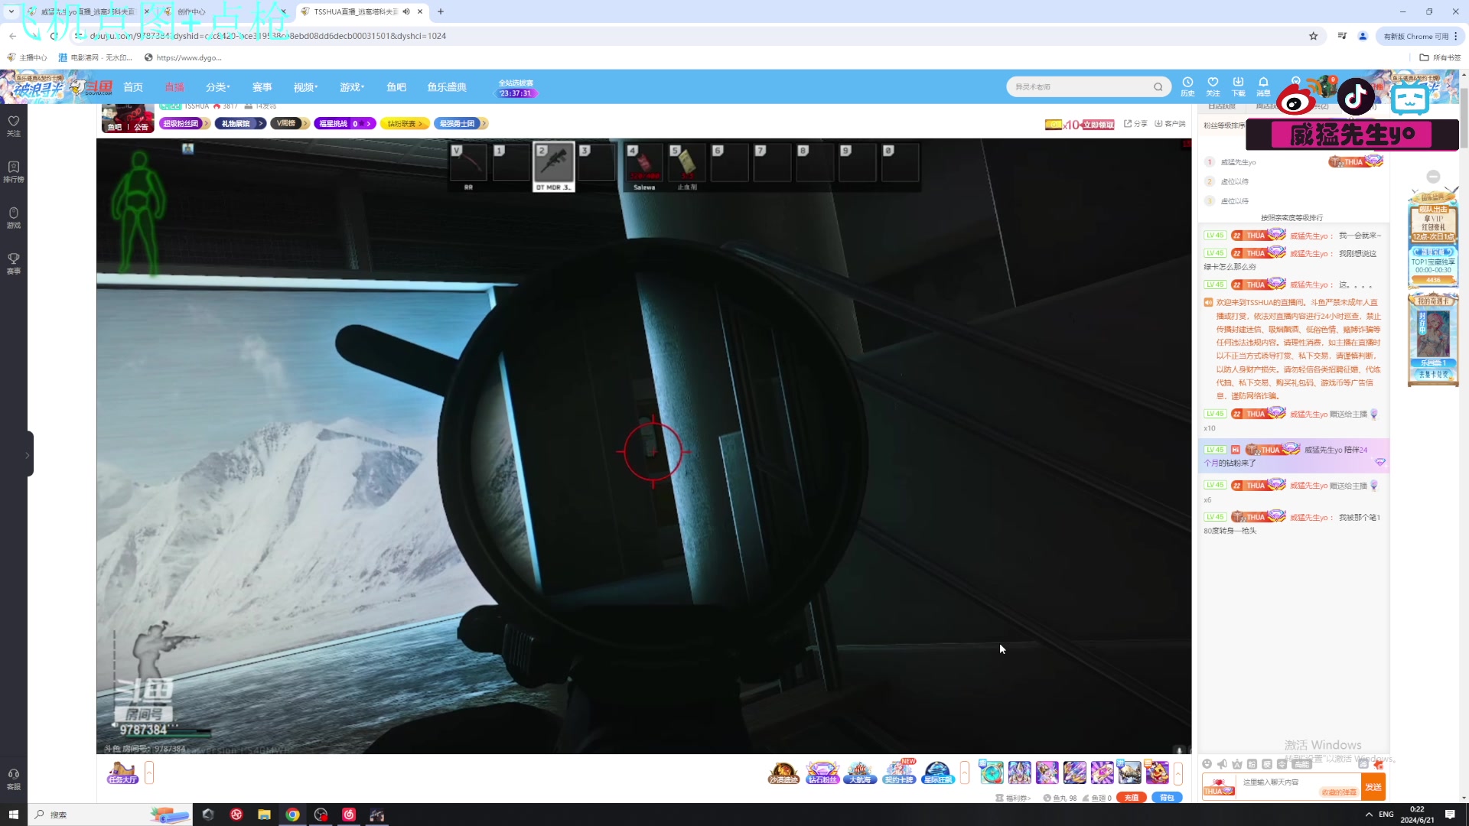Switch to the TSSHUA直播 browser tab
The width and height of the screenshot is (1469, 826).
[x=355, y=11]
